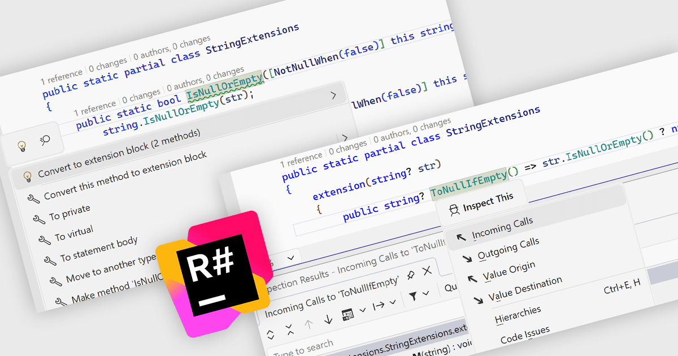Open Hierarchies menu entry
The width and height of the screenshot is (678, 356).
[x=518, y=315]
